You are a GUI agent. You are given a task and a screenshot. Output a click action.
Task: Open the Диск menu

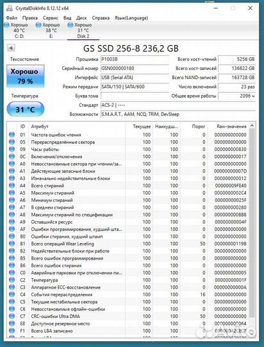pyautogui.click(x=81, y=18)
